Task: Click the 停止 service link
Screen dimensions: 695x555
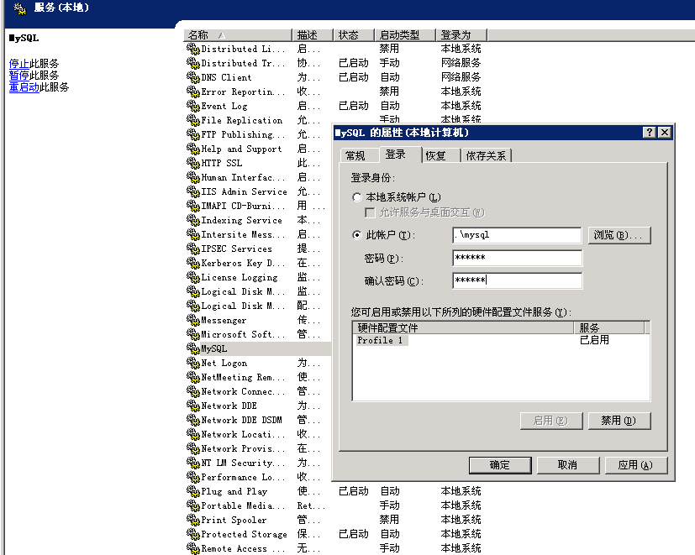Action: click(19, 63)
